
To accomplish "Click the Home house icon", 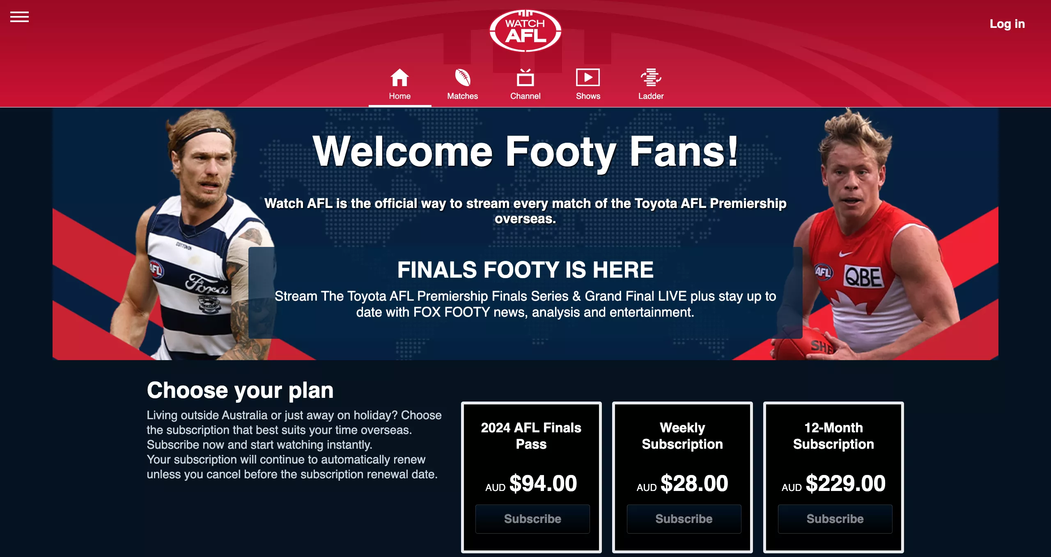I will pos(399,78).
